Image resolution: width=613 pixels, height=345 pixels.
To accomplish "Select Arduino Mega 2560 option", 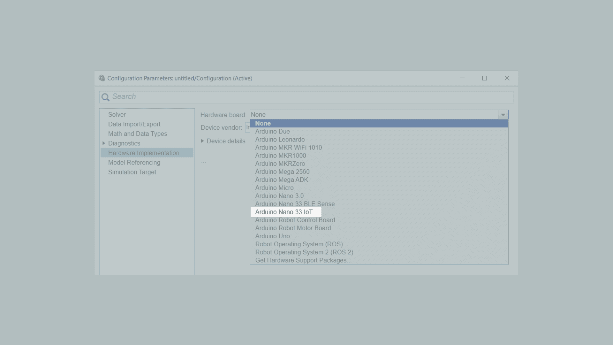I will 282,172.
